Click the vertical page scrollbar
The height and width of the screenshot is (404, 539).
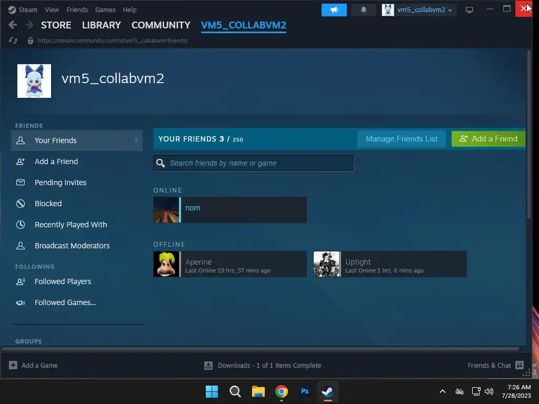[528, 134]
